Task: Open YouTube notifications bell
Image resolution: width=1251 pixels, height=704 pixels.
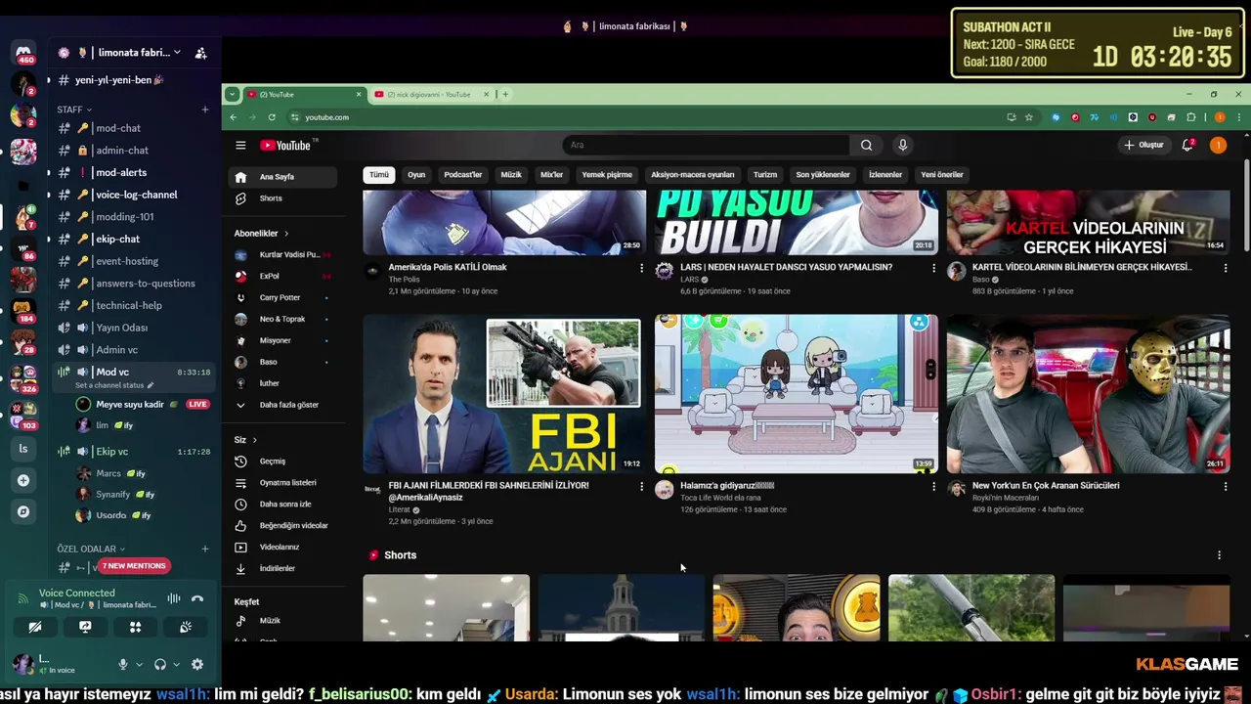Action: (x=1187, y=145)
